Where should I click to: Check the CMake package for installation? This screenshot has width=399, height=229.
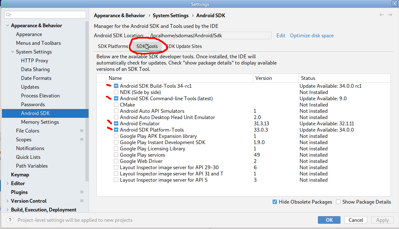116,105
